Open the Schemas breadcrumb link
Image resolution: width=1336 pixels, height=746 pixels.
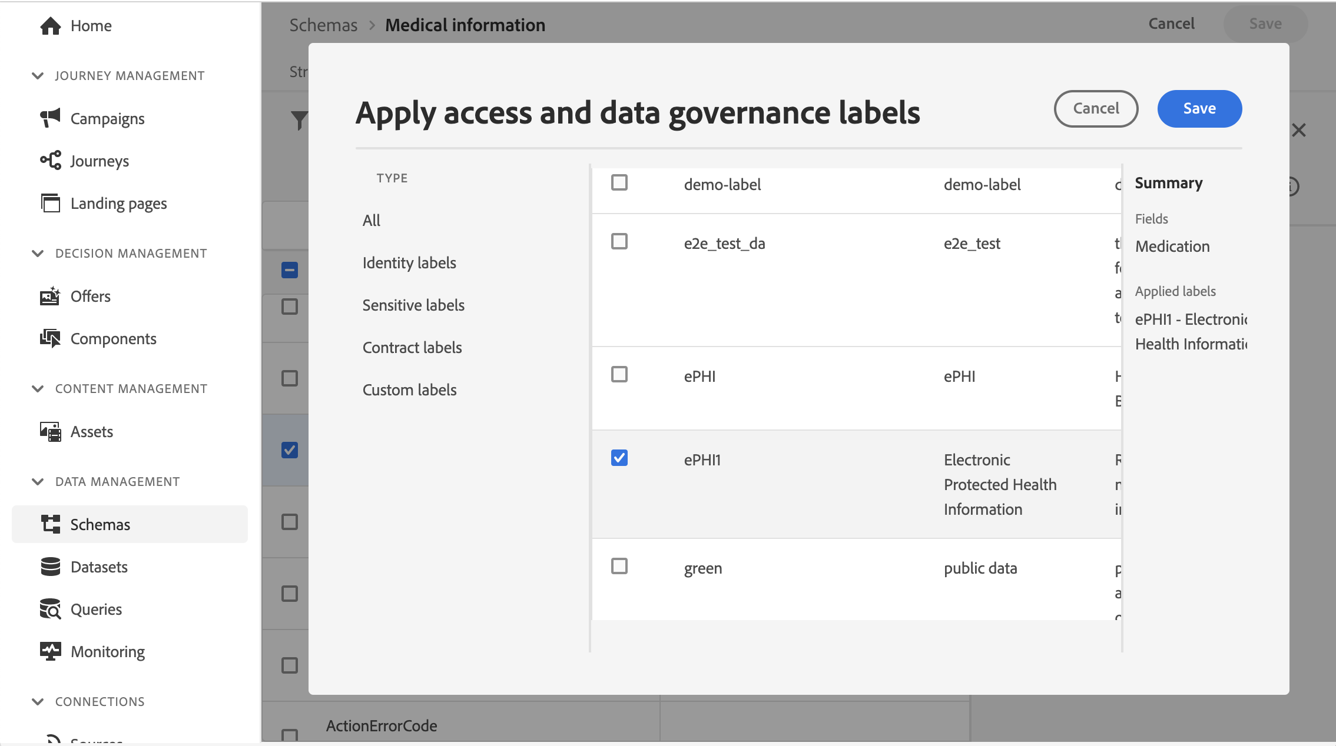coord(323,25)
